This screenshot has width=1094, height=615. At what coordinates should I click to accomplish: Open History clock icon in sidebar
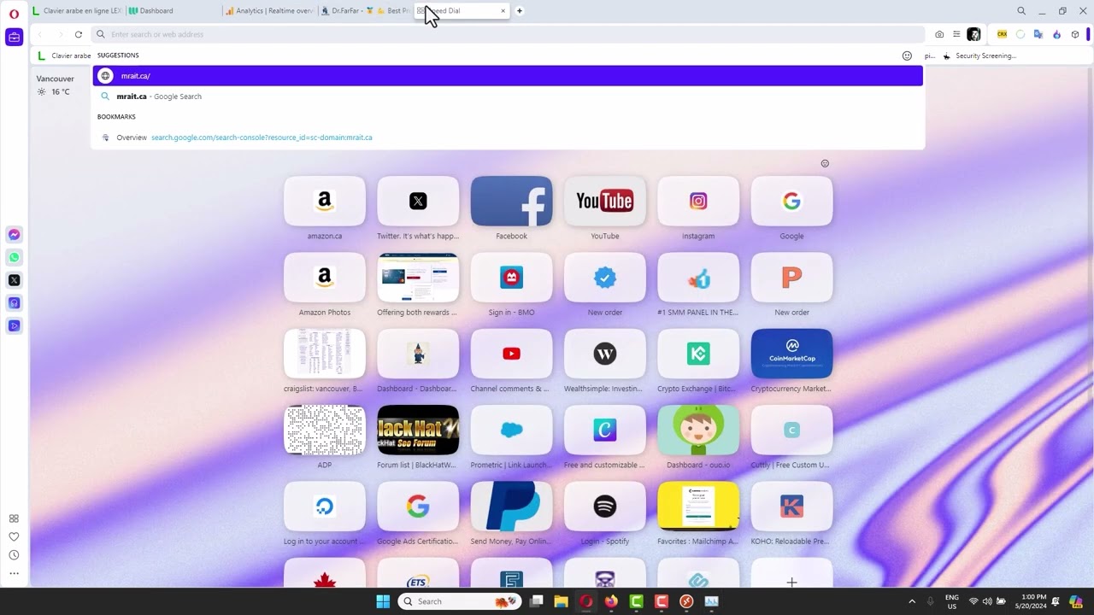[x=14, y=555]
